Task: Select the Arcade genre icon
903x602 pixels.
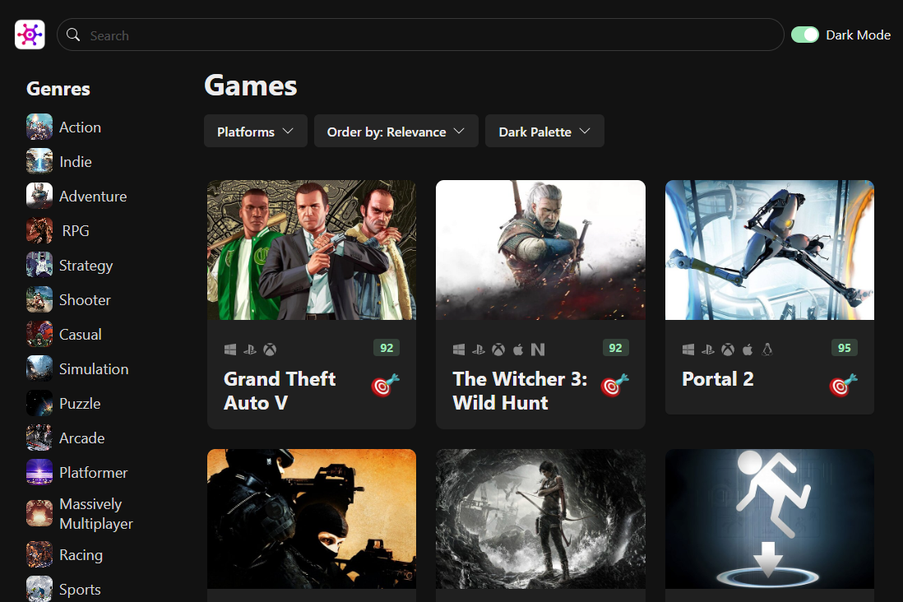Action: point(39,438)
